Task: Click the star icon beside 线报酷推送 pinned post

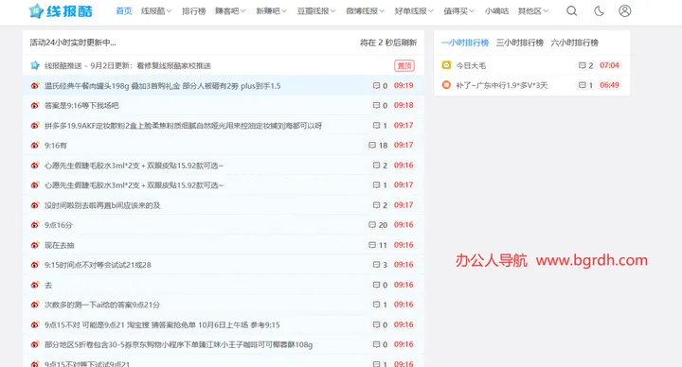Action: tap(35, 65)
